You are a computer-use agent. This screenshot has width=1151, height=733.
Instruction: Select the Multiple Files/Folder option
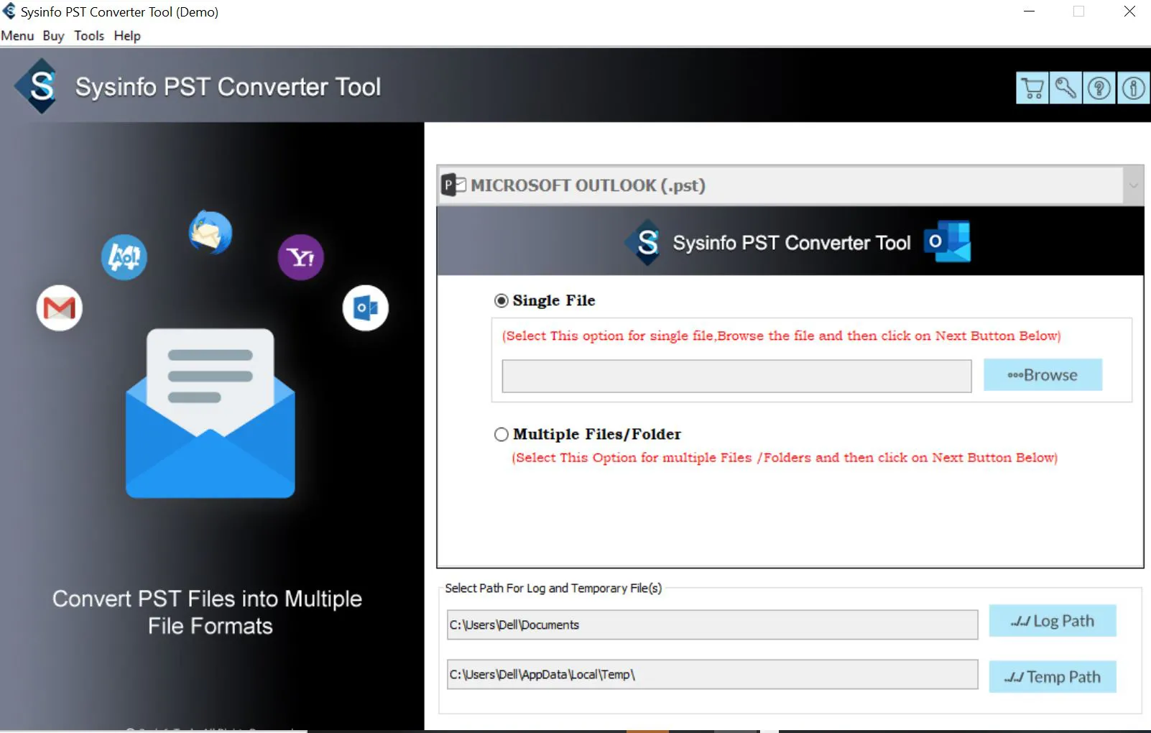501,434
